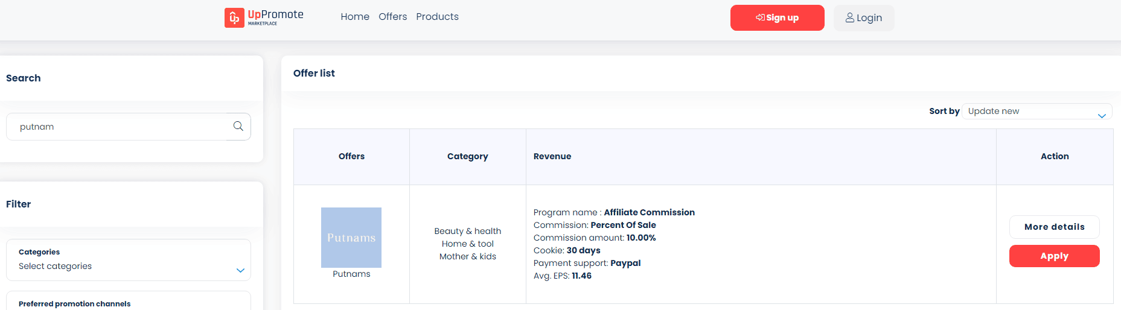
Task: Click the Beauty & health category text
Action: 468,231
